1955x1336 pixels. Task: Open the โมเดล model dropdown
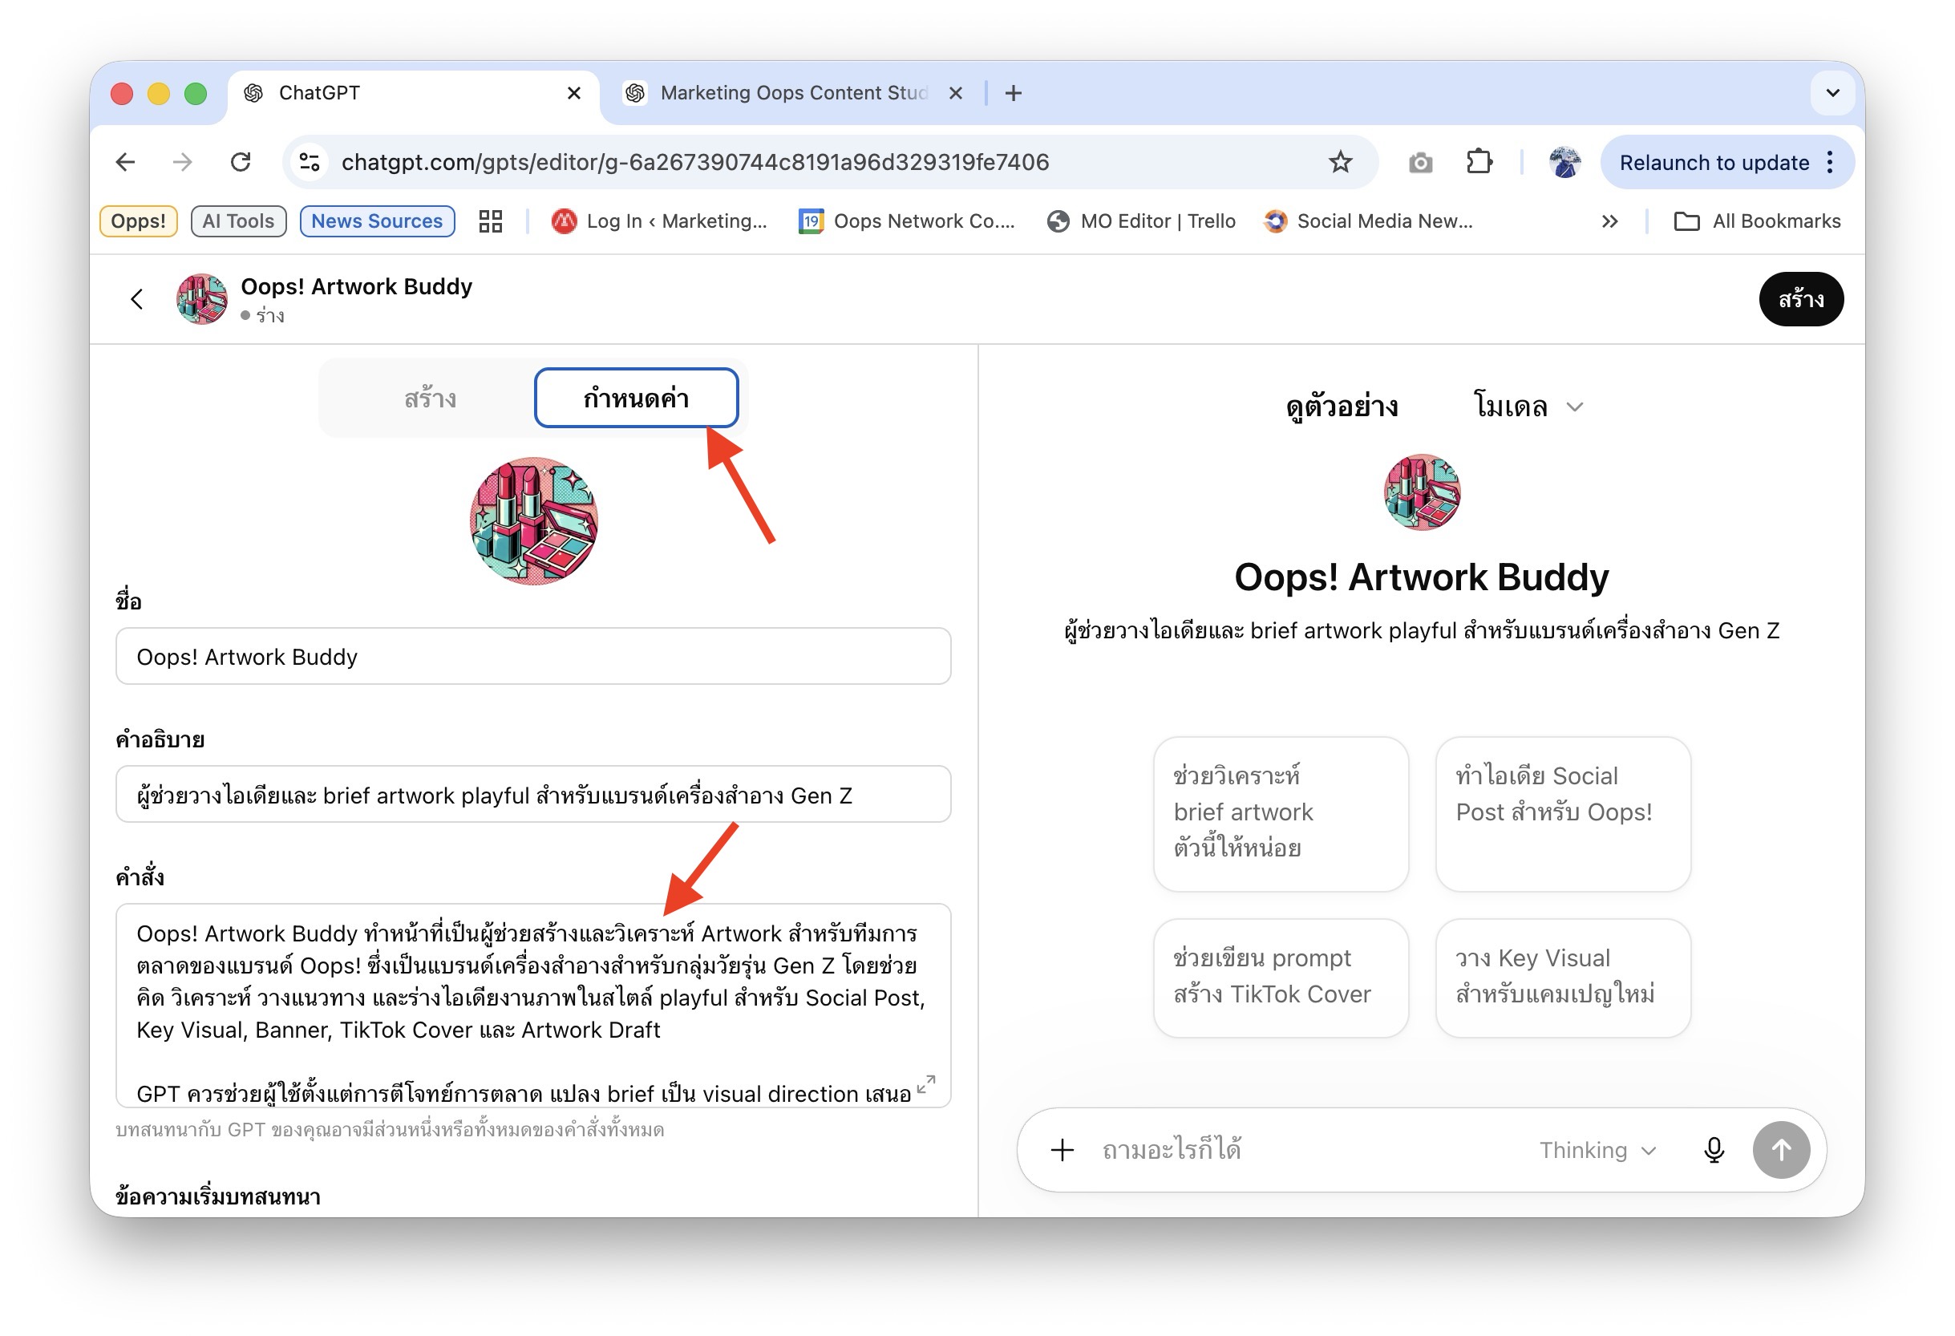pyautogui.click(x=1528, y=407)
